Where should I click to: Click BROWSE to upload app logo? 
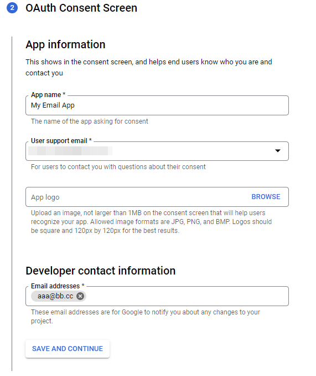(266, 197)
